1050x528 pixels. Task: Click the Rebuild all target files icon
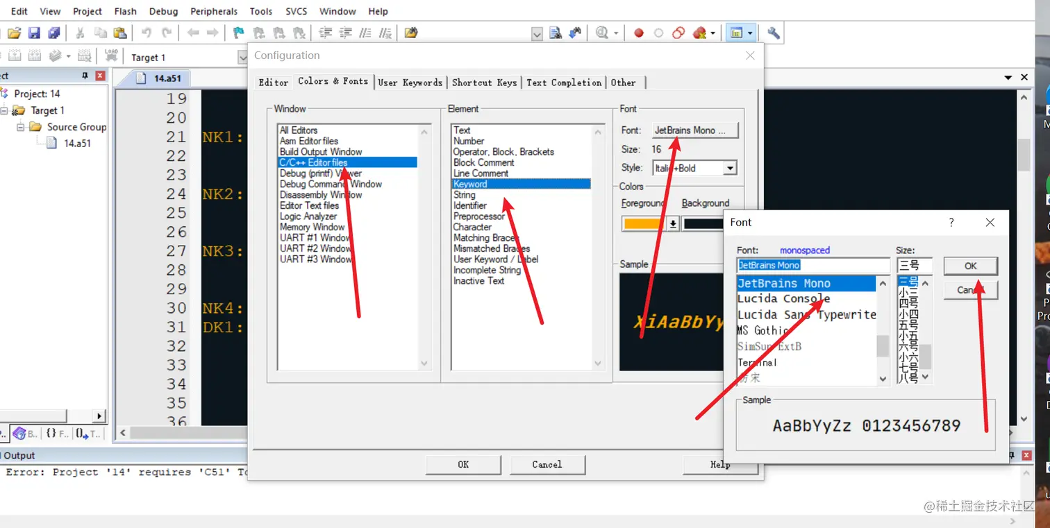(34, 56)
